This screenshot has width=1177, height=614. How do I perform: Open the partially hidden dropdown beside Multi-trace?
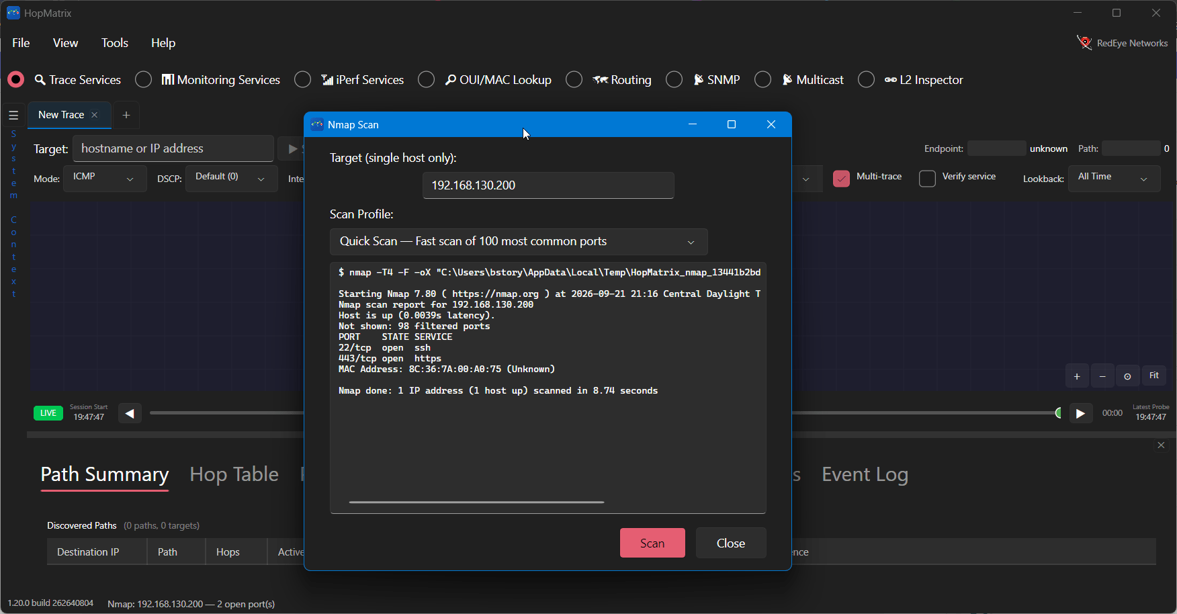(807, 179)
